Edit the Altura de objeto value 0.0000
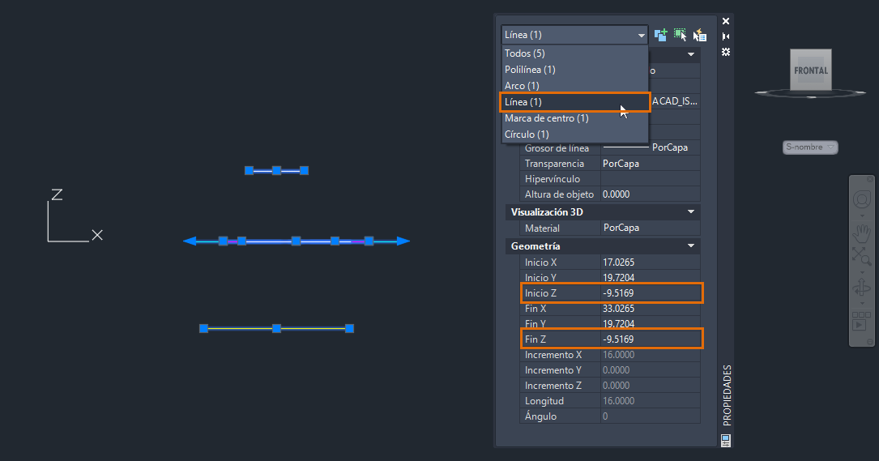 (651, 194)
